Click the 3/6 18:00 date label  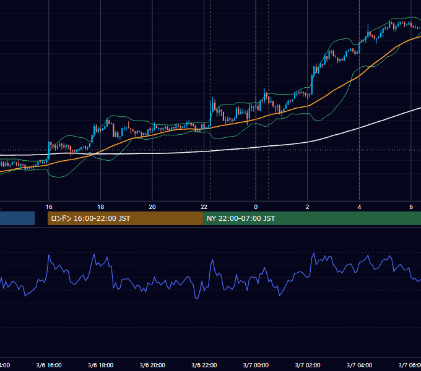click(x=101, y=365)
